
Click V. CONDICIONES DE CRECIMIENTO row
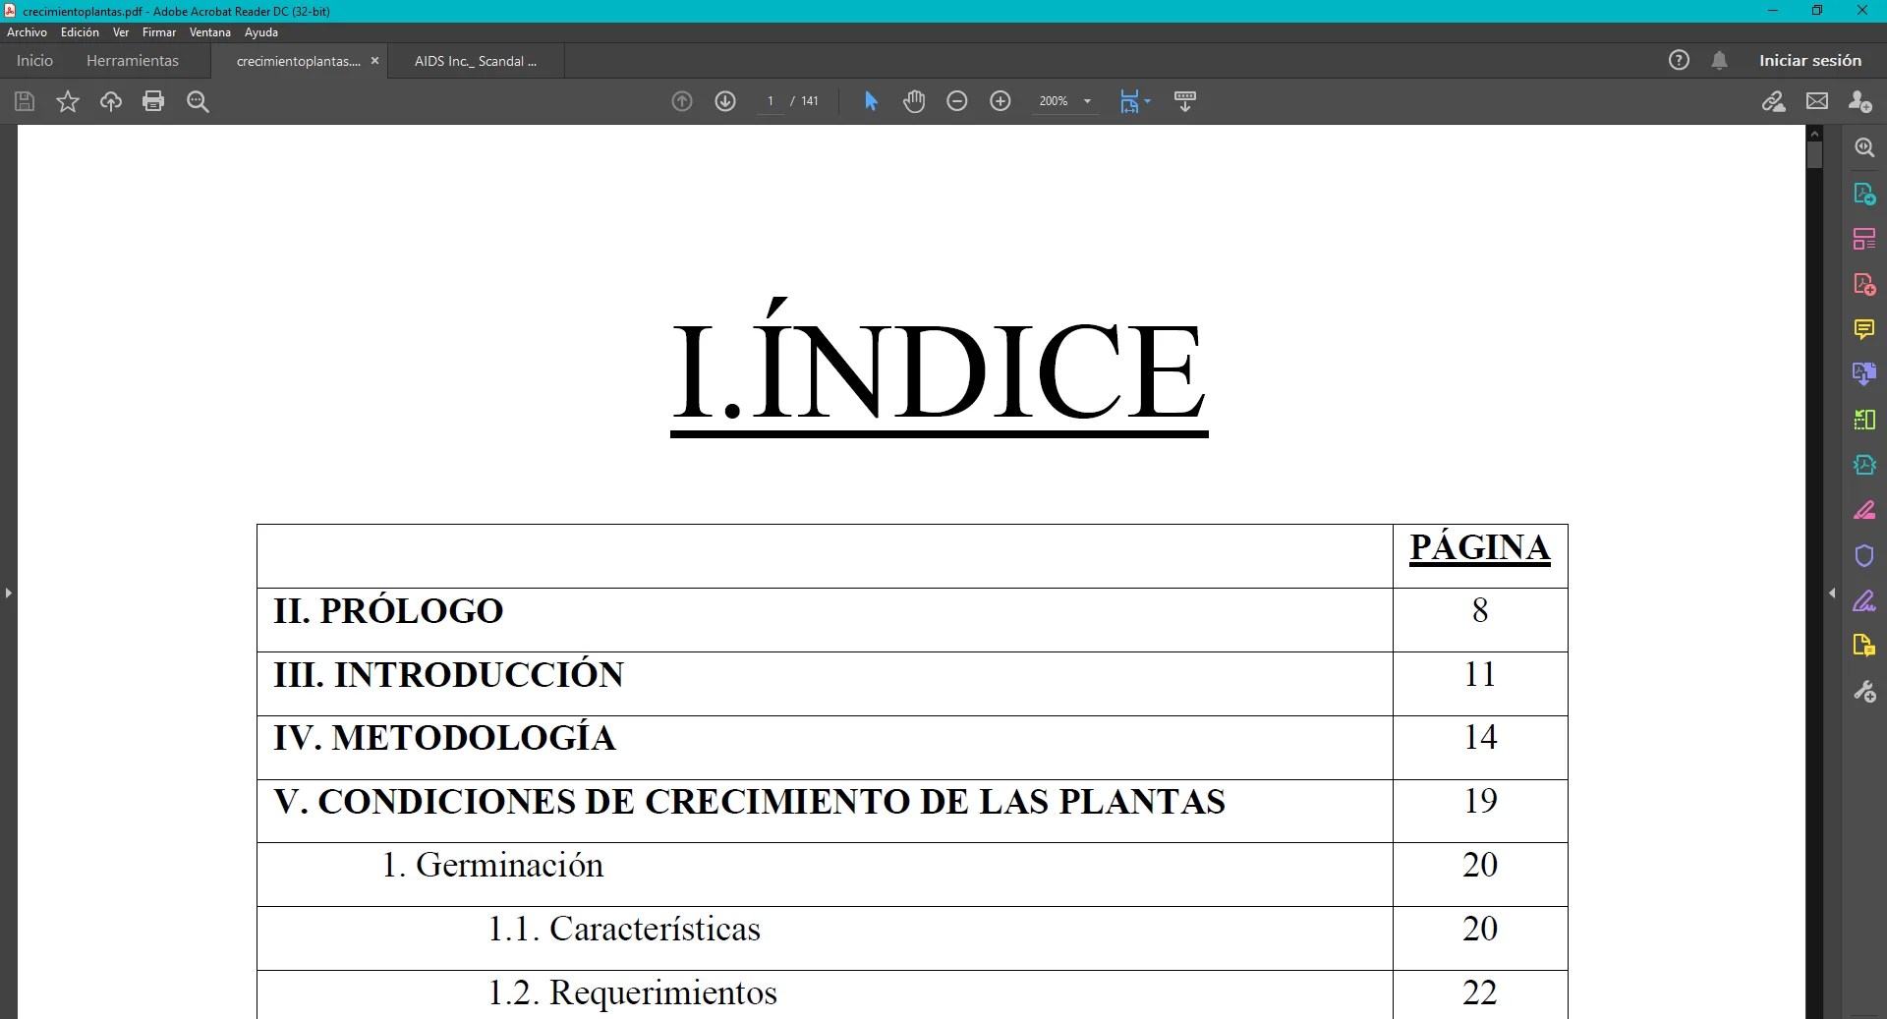click(x=912, y=811)
